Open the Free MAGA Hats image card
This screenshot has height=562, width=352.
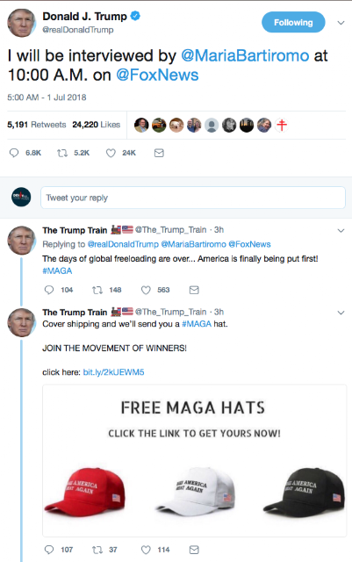pos(195,460)
